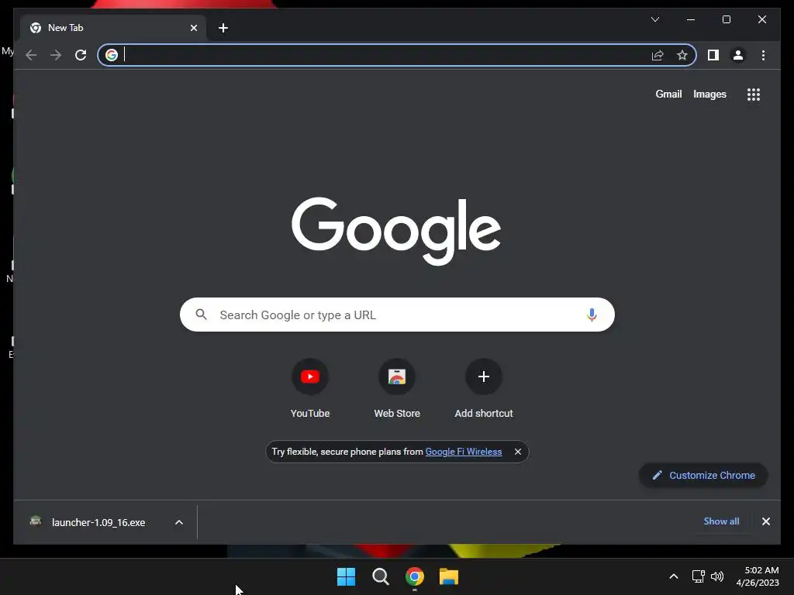
Task: Dismiss the Google Fi promo
Action: (517, 452)
